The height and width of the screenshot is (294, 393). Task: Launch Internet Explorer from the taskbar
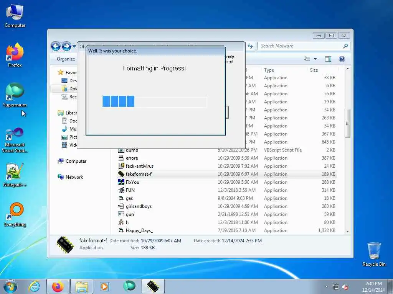(34, 286)
